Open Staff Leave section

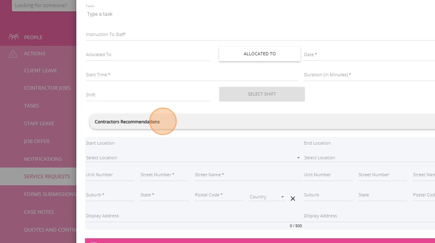39,123
